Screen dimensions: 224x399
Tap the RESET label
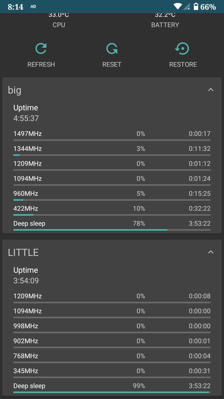(x=112, y=65)
